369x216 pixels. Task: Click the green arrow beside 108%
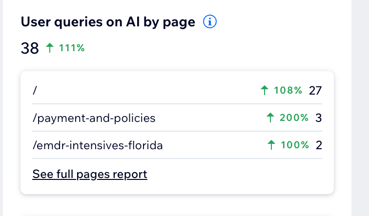pyautogui.click(x=265, y=90)
